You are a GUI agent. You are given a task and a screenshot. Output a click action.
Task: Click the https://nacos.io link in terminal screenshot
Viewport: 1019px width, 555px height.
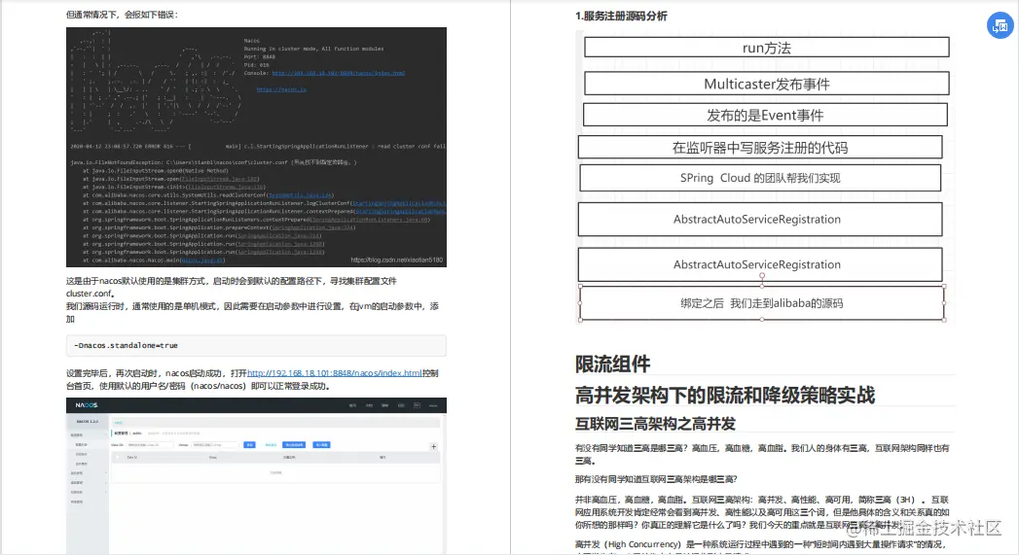pos(281,89)
